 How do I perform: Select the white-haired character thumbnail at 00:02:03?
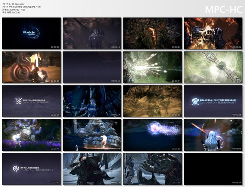pos(213,135)
